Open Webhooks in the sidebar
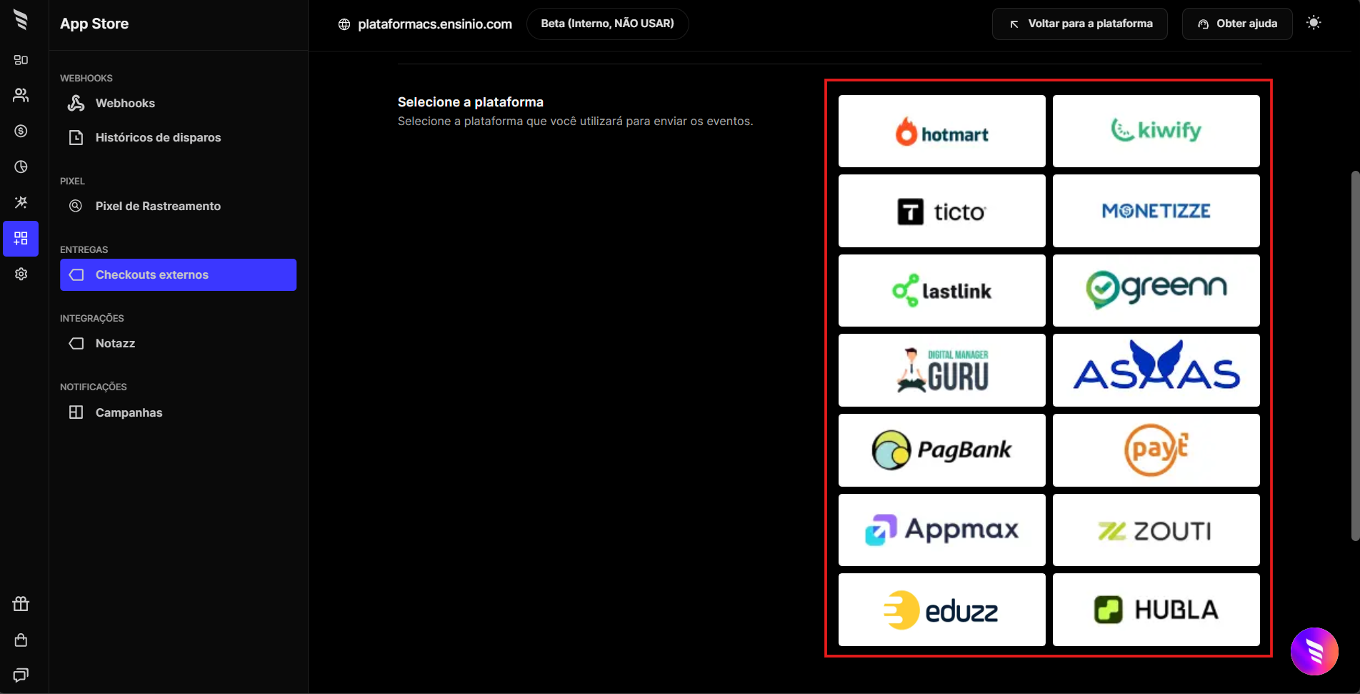Viewport: 1360px width, 694px height. click(x=125, y=103)
